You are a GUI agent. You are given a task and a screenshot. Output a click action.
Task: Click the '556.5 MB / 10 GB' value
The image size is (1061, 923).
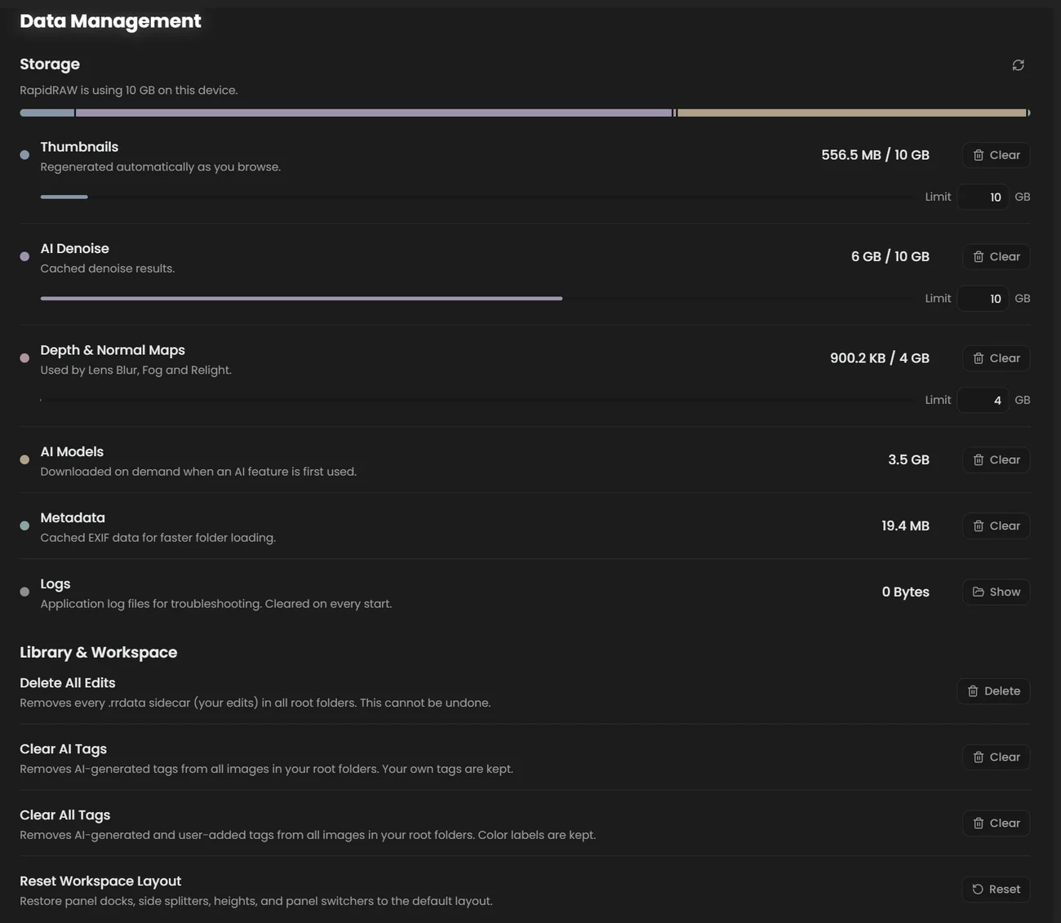coord(875,155)
